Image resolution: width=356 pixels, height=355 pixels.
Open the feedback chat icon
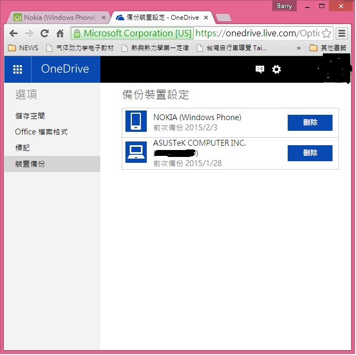tap(260, 69)
